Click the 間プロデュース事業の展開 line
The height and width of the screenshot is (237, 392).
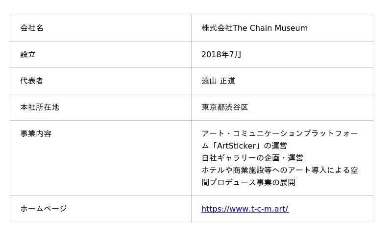(248, 183)
